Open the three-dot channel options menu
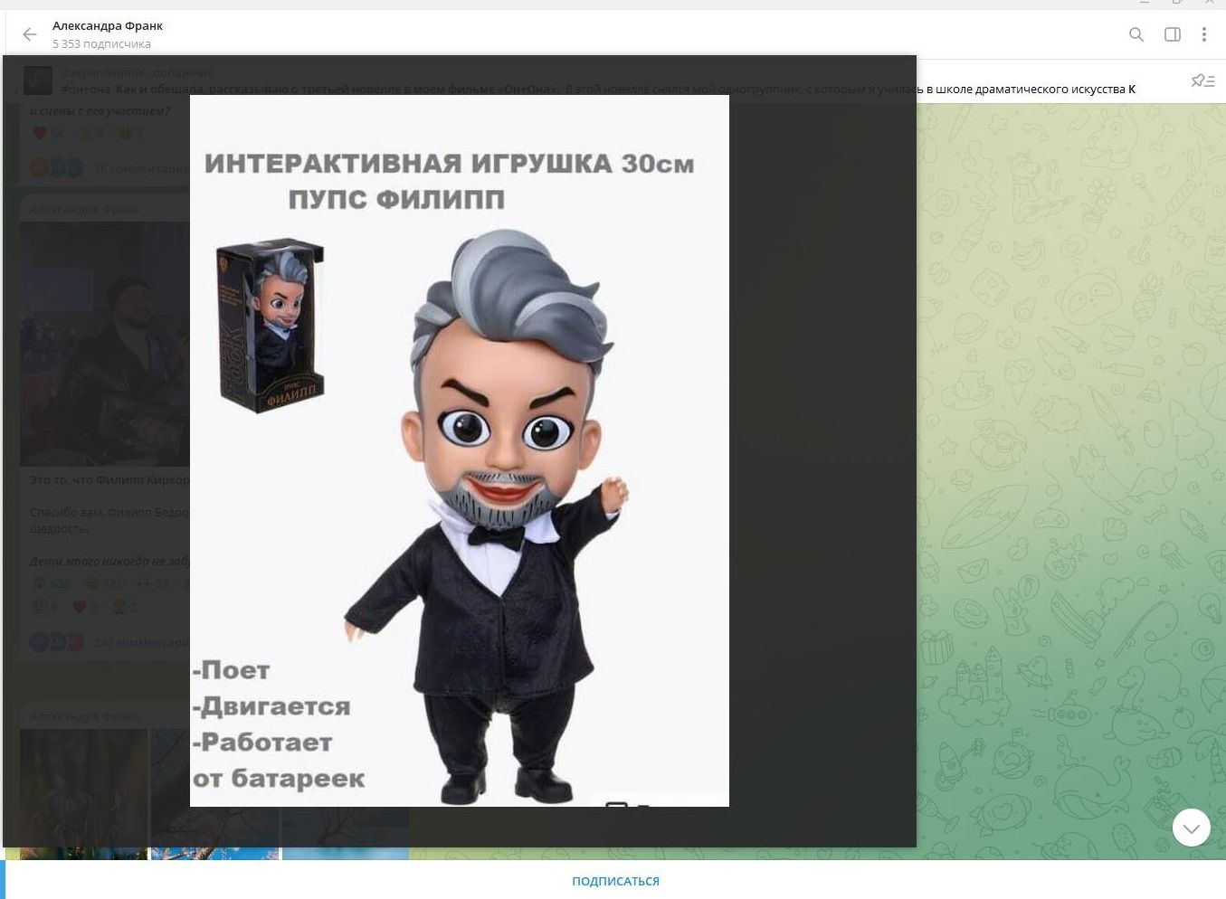The image size is (1226, 899). pyautogui.click(x=1203, y=34)
